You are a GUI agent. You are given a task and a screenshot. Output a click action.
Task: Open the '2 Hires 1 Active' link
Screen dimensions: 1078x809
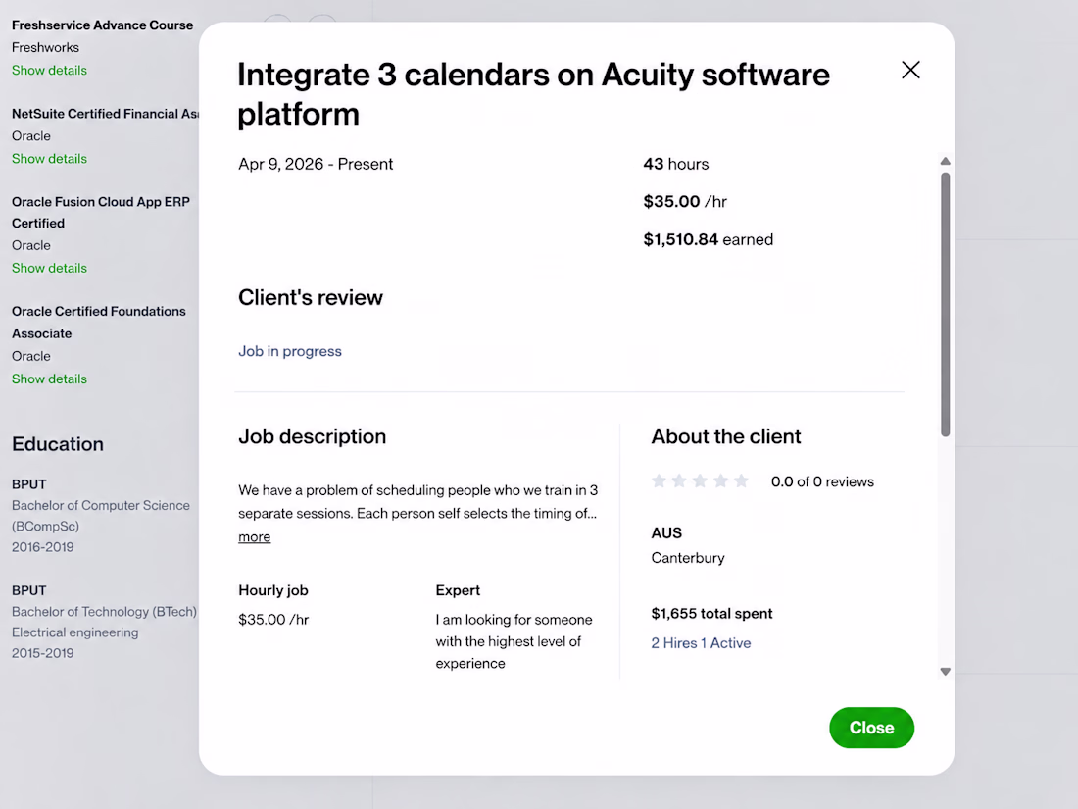coord(701,642)
